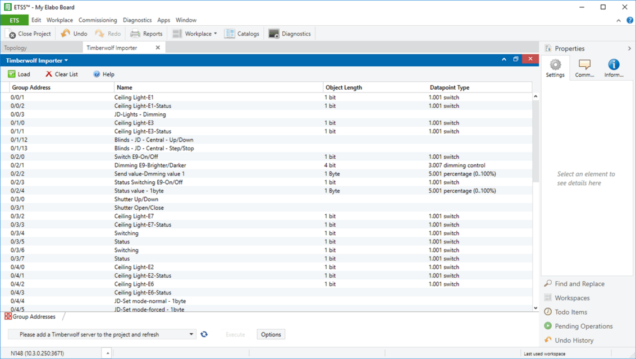The width and height of the screenshot is (636, 359).
Task: Open the Timberwolf server selection combo box
Action: point(102,334)
